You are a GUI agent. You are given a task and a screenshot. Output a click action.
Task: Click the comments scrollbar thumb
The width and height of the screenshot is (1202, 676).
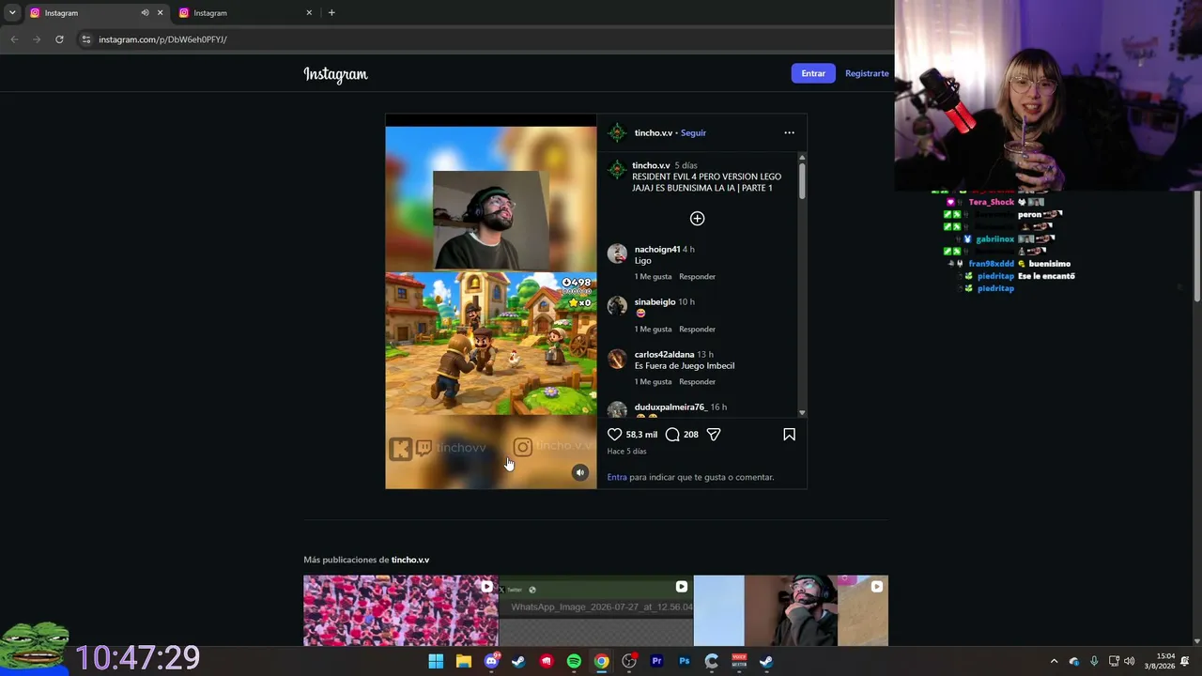pos(802,180)
